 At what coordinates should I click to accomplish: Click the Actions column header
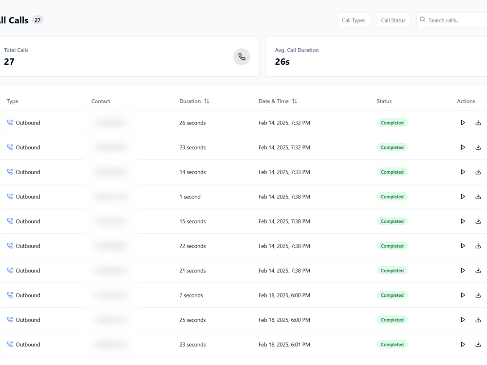tap(466, 101)
